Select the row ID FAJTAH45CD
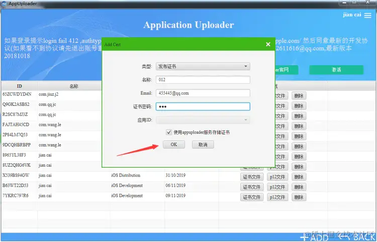Viewport: 377px width, 242px height. [x=16, y=125]
